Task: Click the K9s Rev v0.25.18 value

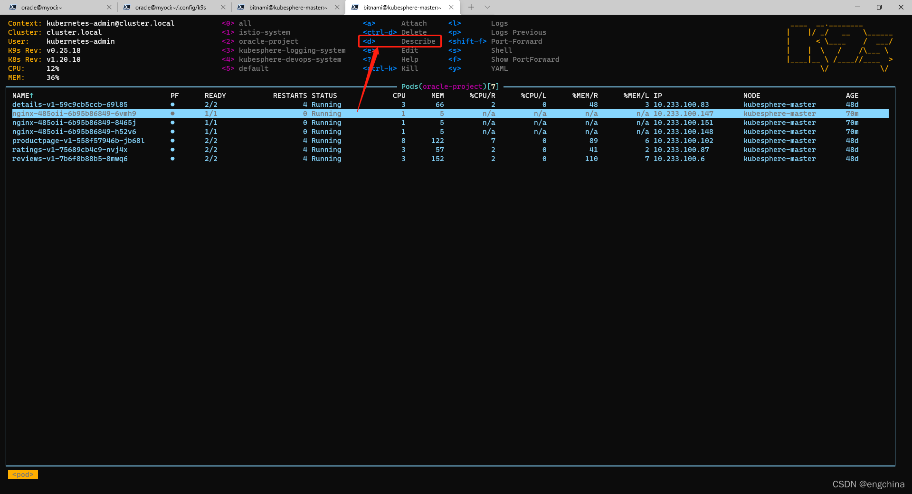Action: [x=64, y=50]
